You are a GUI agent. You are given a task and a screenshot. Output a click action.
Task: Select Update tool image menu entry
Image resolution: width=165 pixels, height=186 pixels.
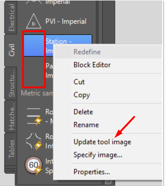click(102, 142)
